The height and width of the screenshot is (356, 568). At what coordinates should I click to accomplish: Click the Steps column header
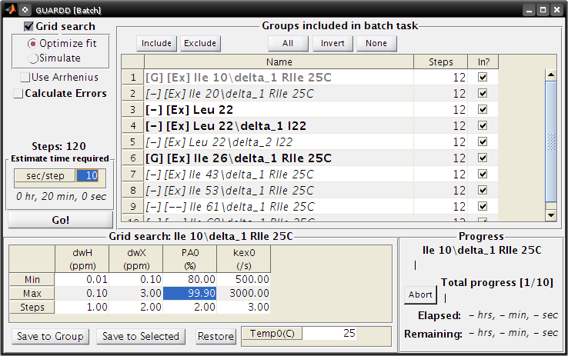pyautogui.click(x=440, y=62)
